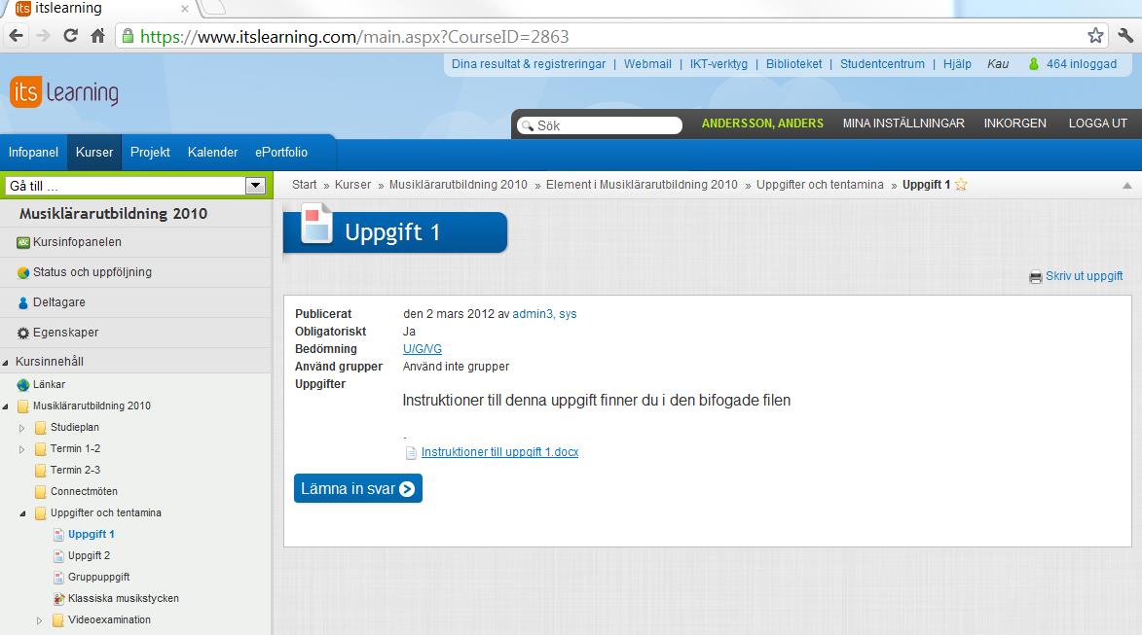Select Uppgift 1 in the course tree

92,535
